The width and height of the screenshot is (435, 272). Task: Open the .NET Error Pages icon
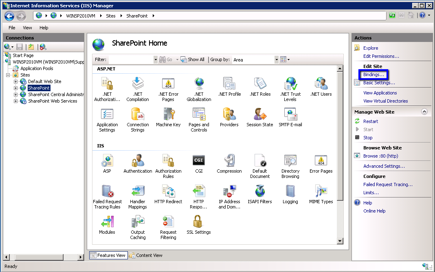click(x=168, y=84)
